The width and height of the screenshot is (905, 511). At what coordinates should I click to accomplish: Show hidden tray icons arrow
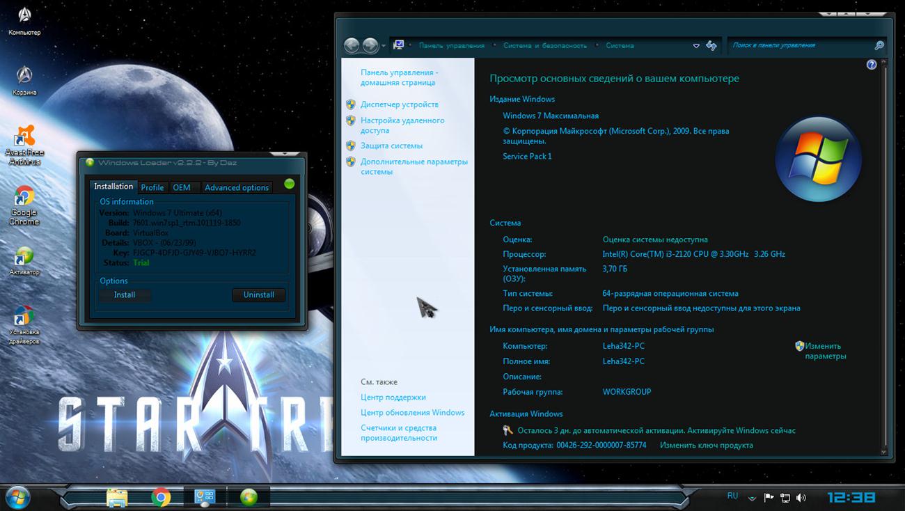tap(752, 498)
